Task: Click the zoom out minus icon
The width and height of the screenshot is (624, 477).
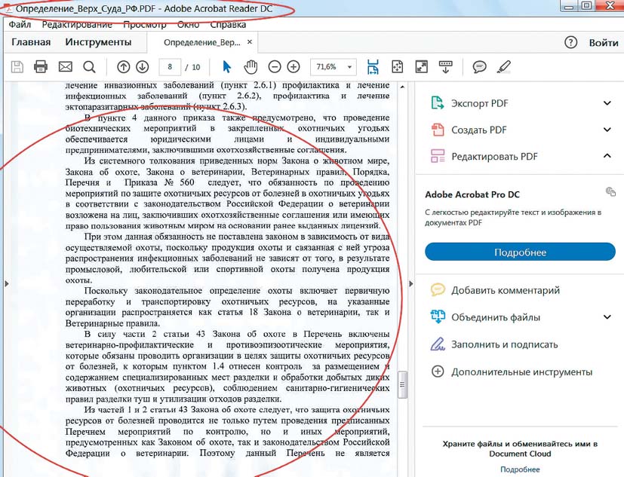Action: coord(275,67)
